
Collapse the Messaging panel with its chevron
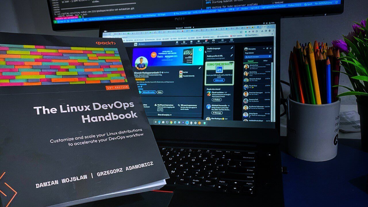click(270, 49)
